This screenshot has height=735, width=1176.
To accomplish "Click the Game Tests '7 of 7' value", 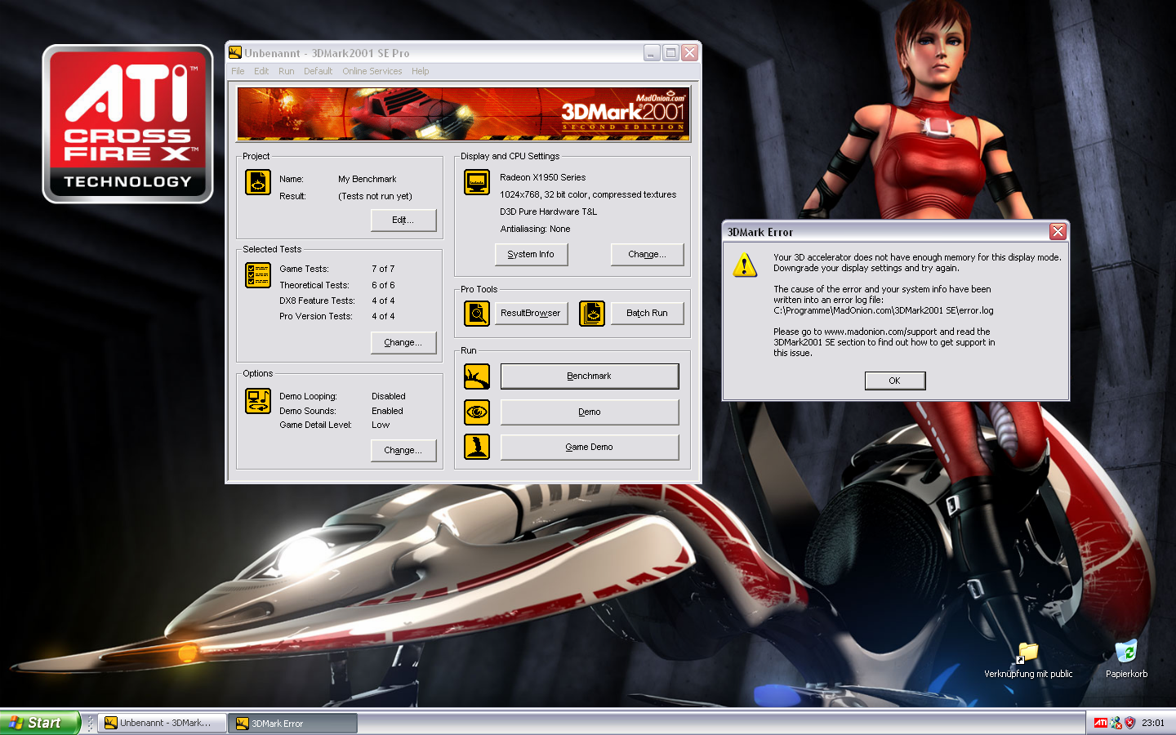I will (383, 269).
